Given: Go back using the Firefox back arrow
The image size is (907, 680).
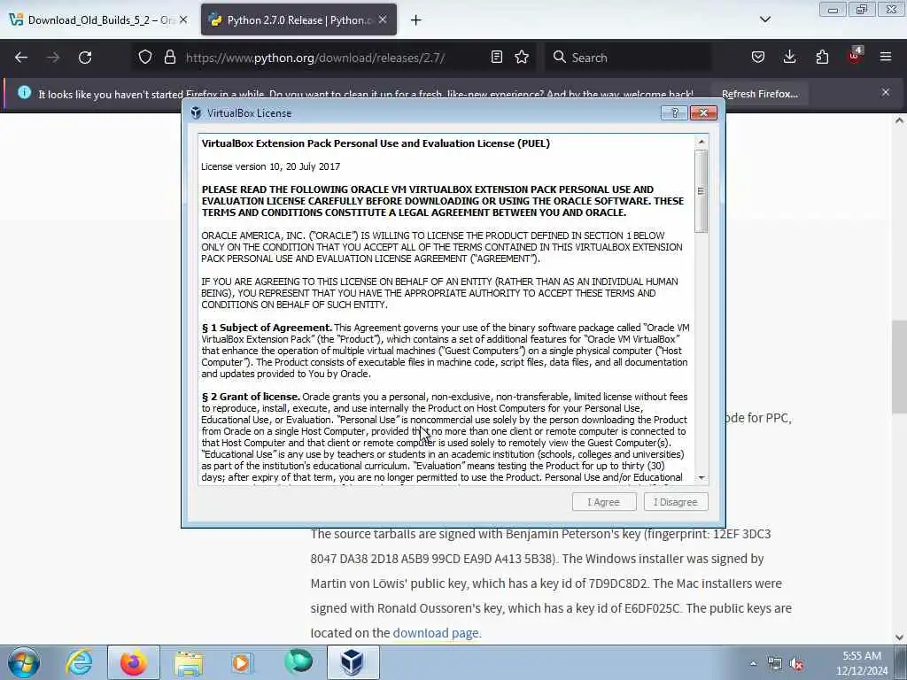Looking at the screenshot, I should point(21,58).
